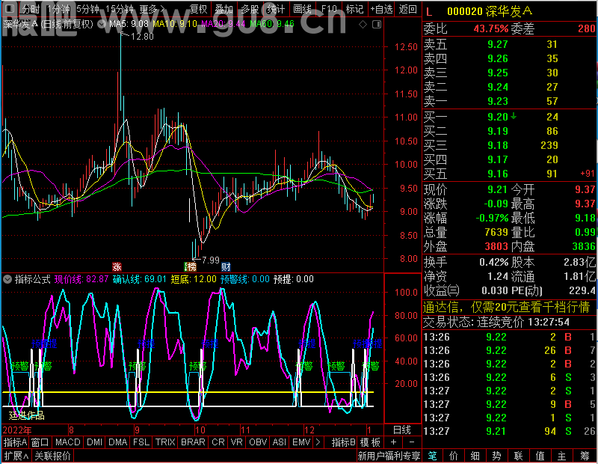Screen dimensions: 598x464
Task: Switch to the TRIX indicator
Action: tap(165, 442)
